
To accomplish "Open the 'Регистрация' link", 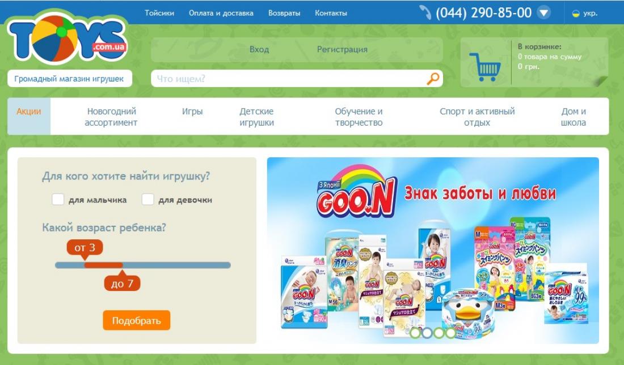I will point(342,50).
